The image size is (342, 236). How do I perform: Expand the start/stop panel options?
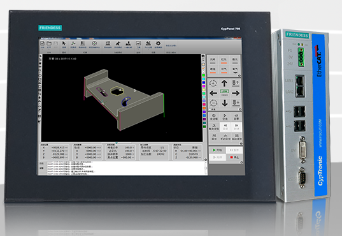pyautogui.click(x=241, y=163)
